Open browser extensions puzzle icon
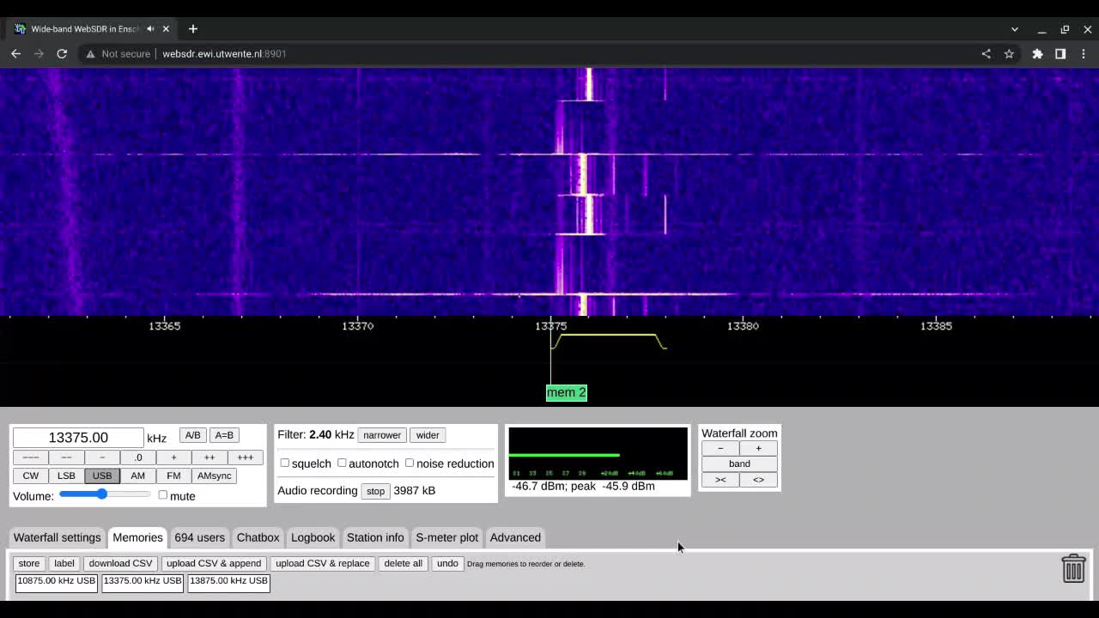The width and height of the screenshot is (1099, 618). coord(1037,53)
